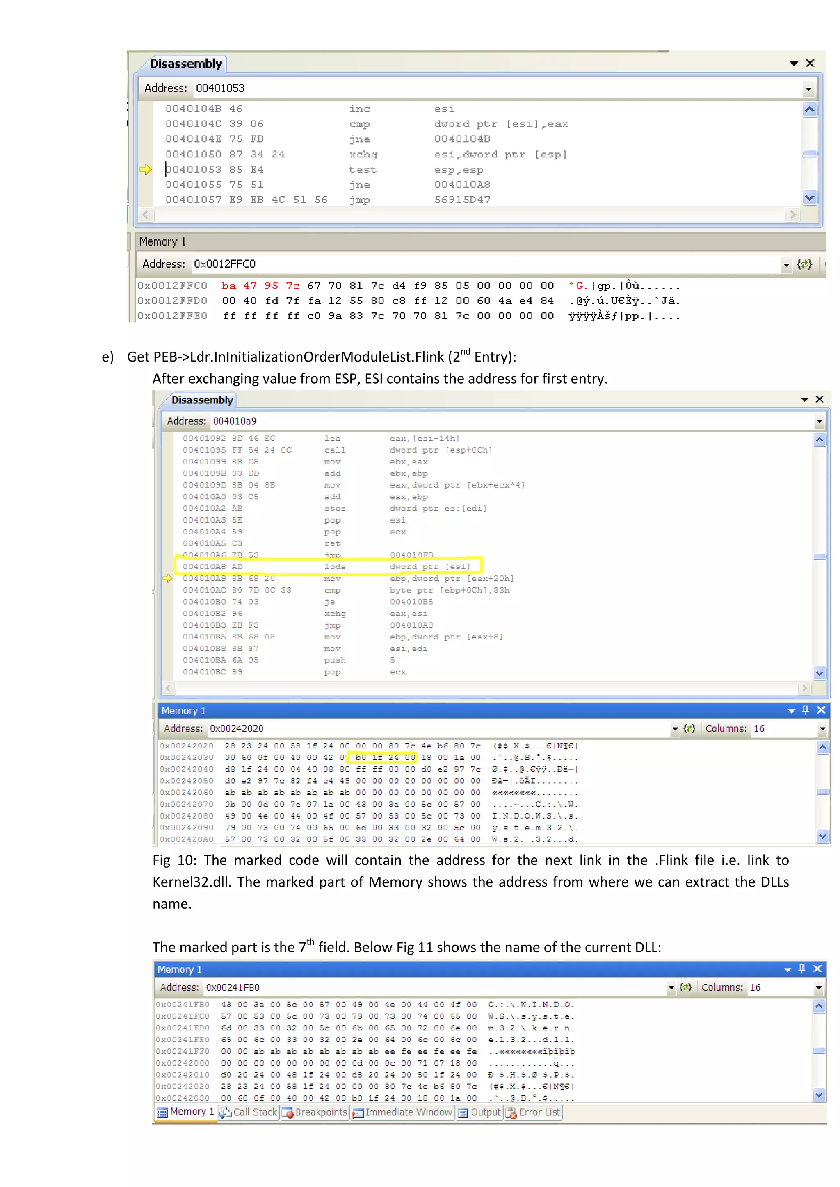
Task: Toggle the auto-hide pin of Memory 1 at 0x00241FB0
Action: pyautogui.click(x=802, y=969)
